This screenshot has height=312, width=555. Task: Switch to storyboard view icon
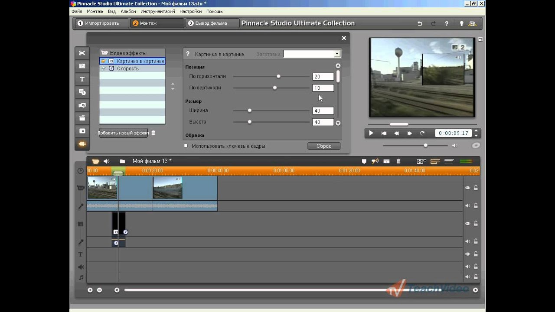[421, 161]
